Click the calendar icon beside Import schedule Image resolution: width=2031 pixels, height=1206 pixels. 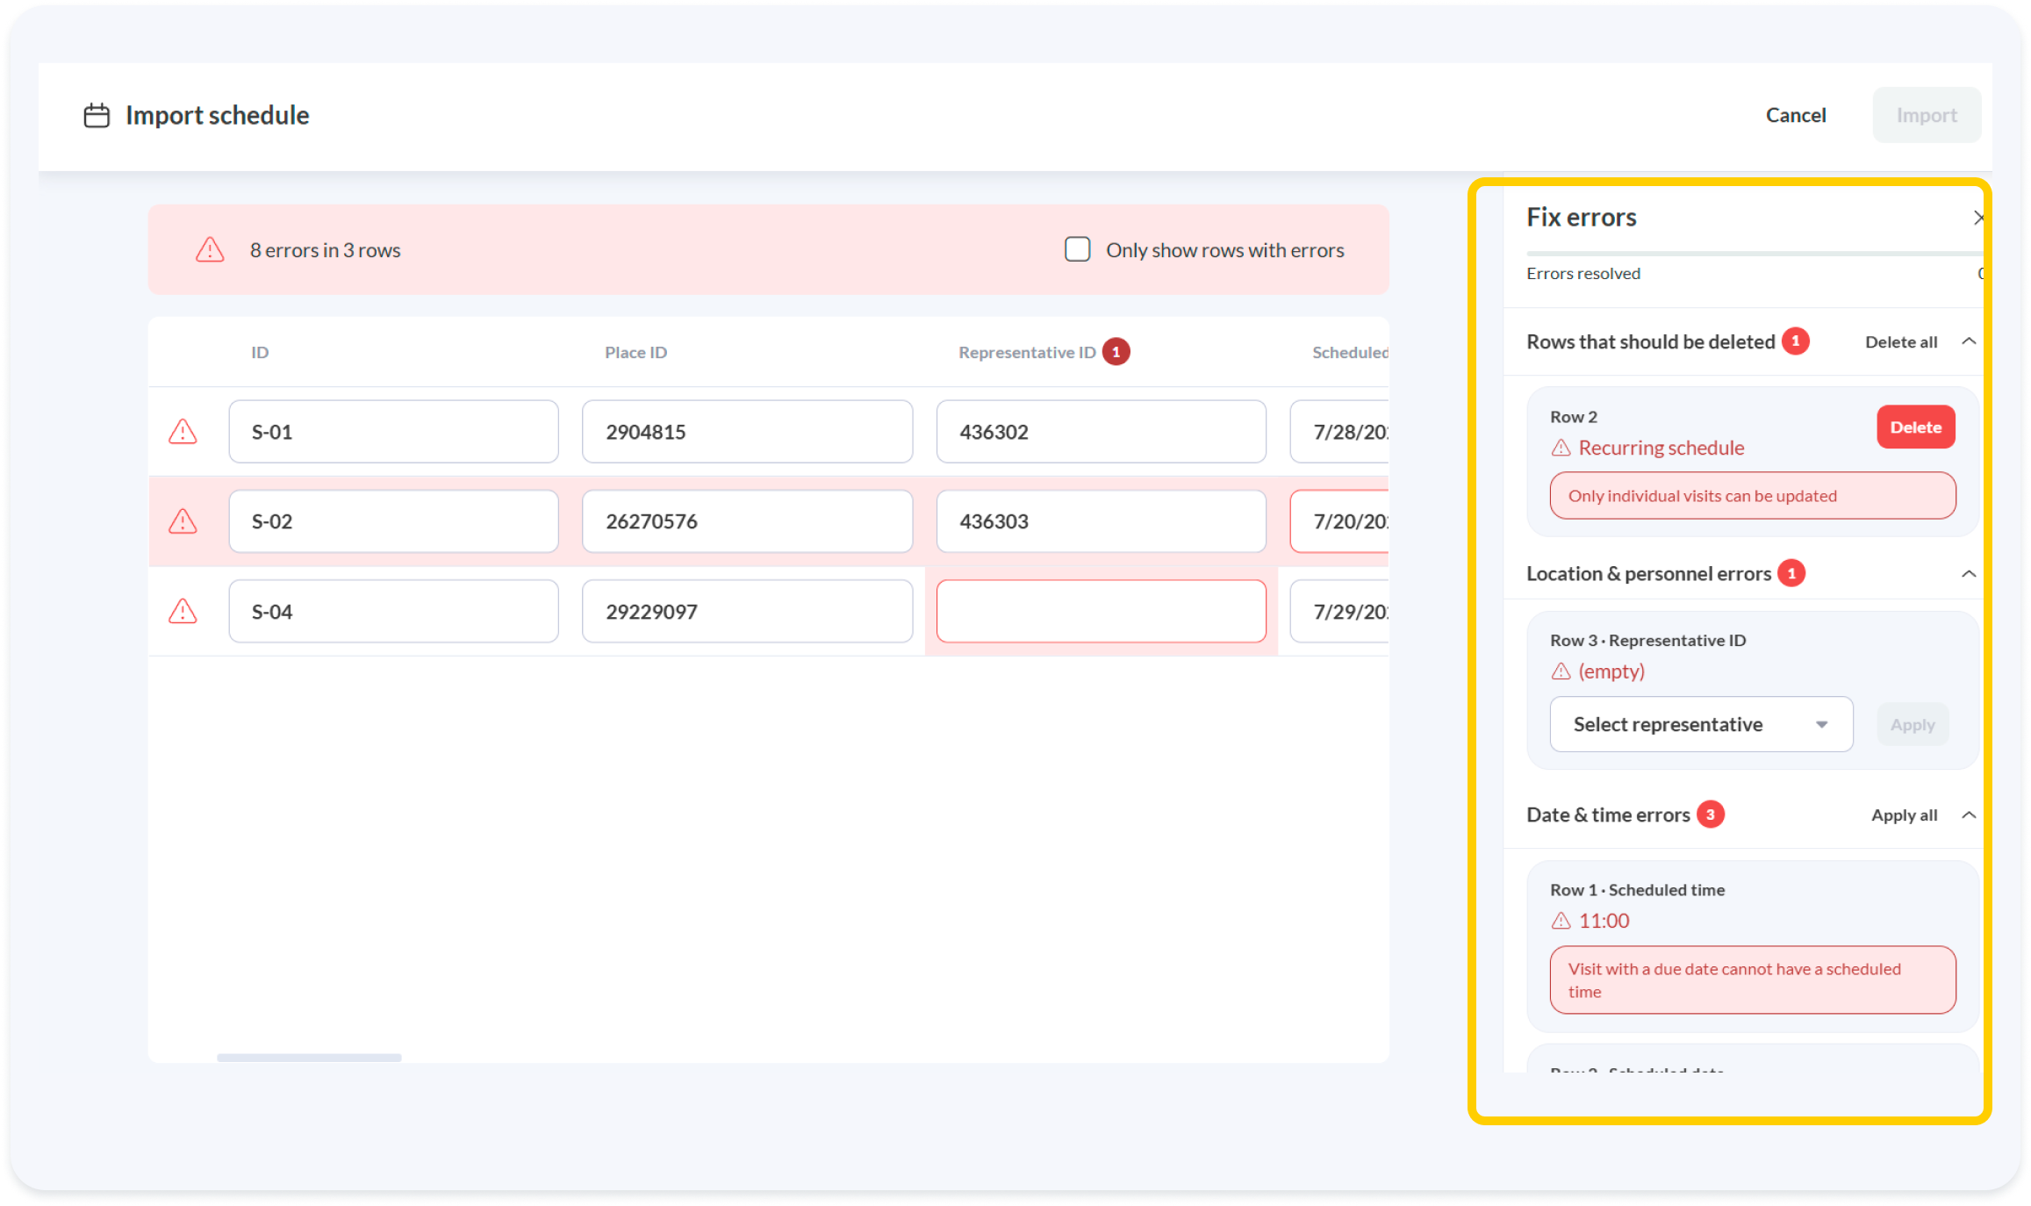pyautogui.click(x=97, y=115)
